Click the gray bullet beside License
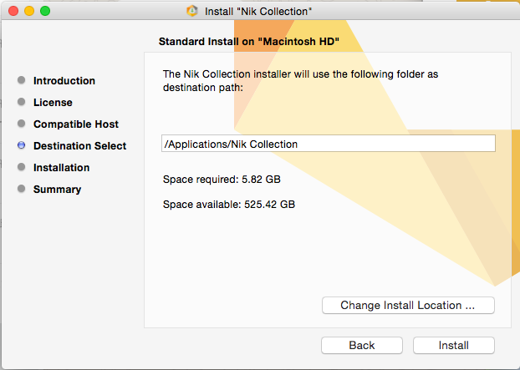 pyautogui.click(x=21, y=102)
